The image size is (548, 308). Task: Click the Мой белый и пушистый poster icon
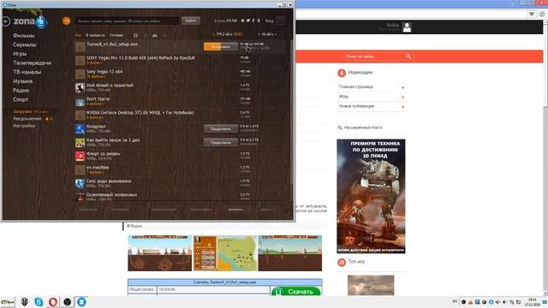[80, 87]
